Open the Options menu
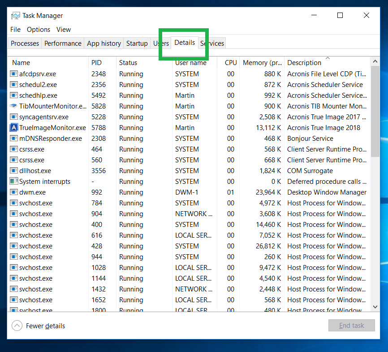 pos(39,30)
